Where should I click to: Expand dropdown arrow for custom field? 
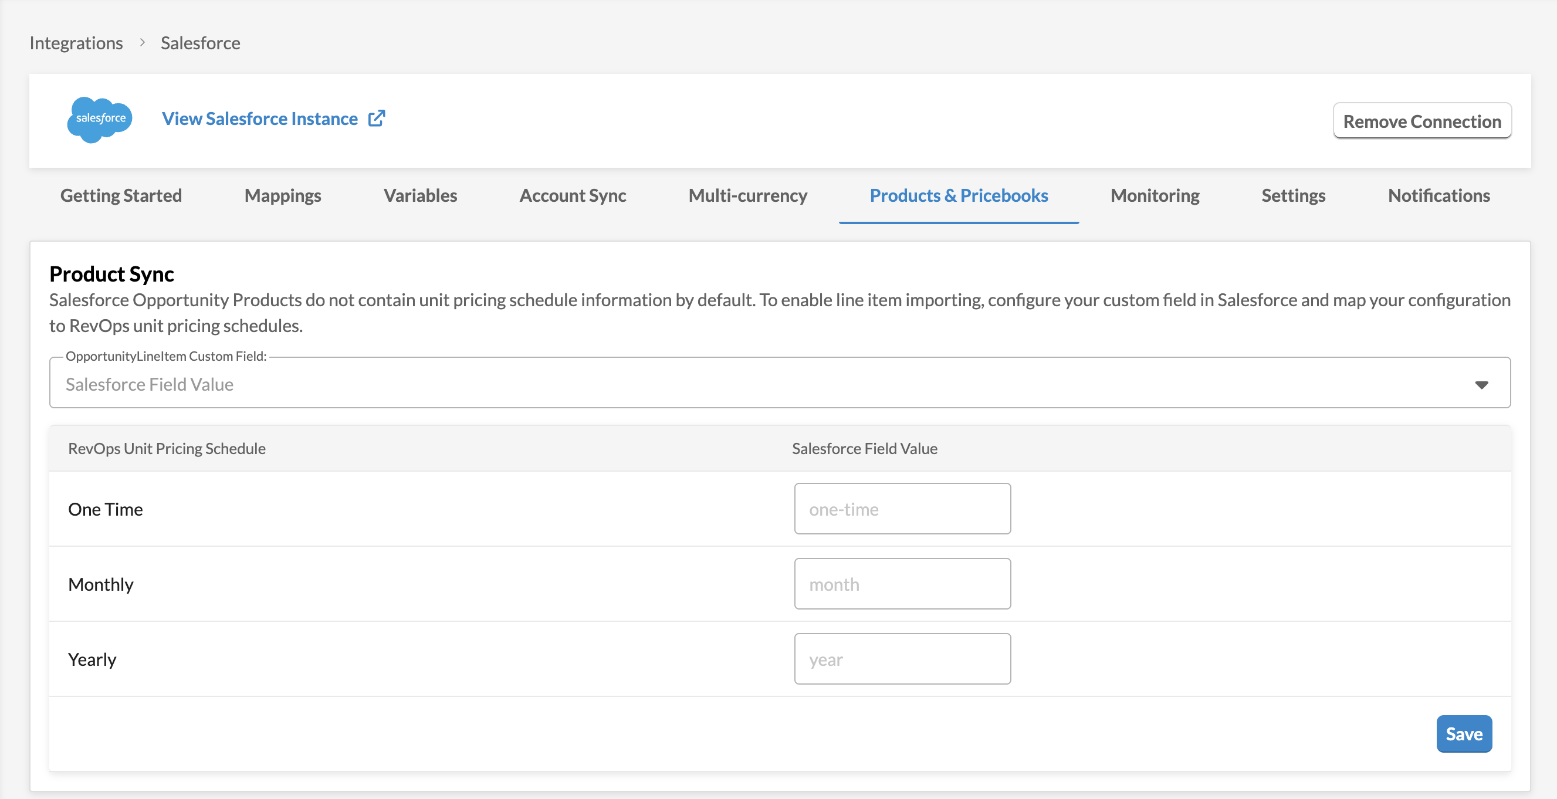coord(1481,384)
